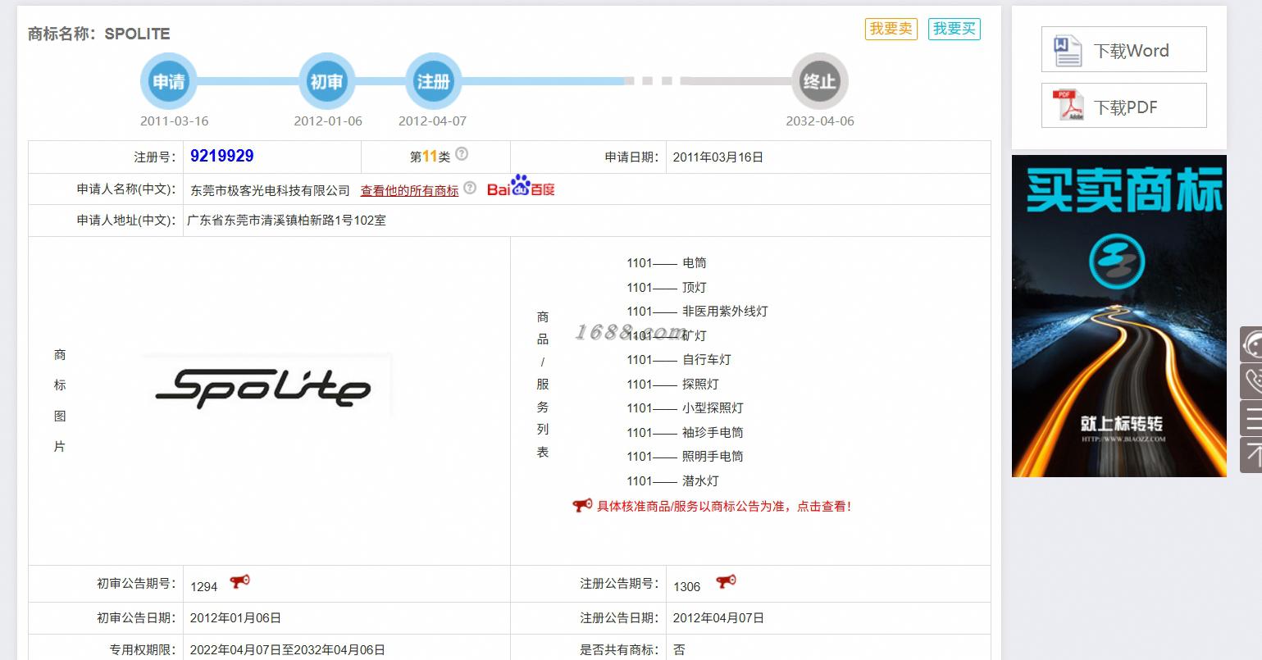Open megaphone icon beside 初审公告期号 1294
This screenshot has height=660, width=1262.
239,581
